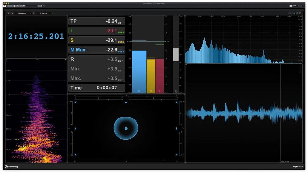Click the yellow S short-term loudness bar

coord(151,76)
